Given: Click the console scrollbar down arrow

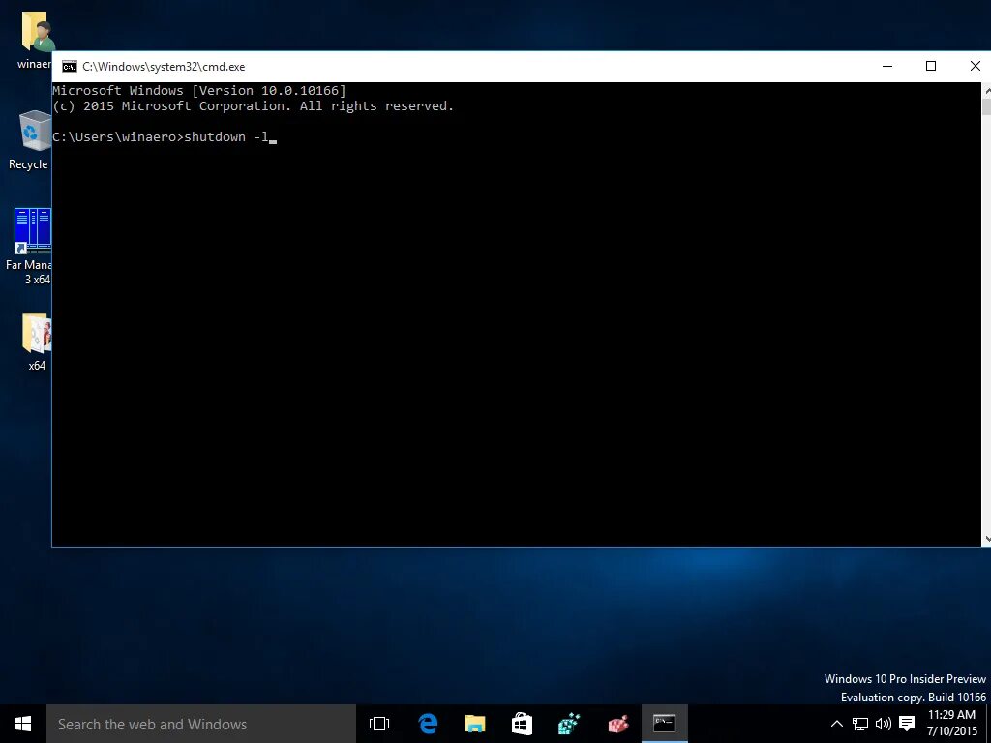Looking at the screenshot, I should coord(986,539).
